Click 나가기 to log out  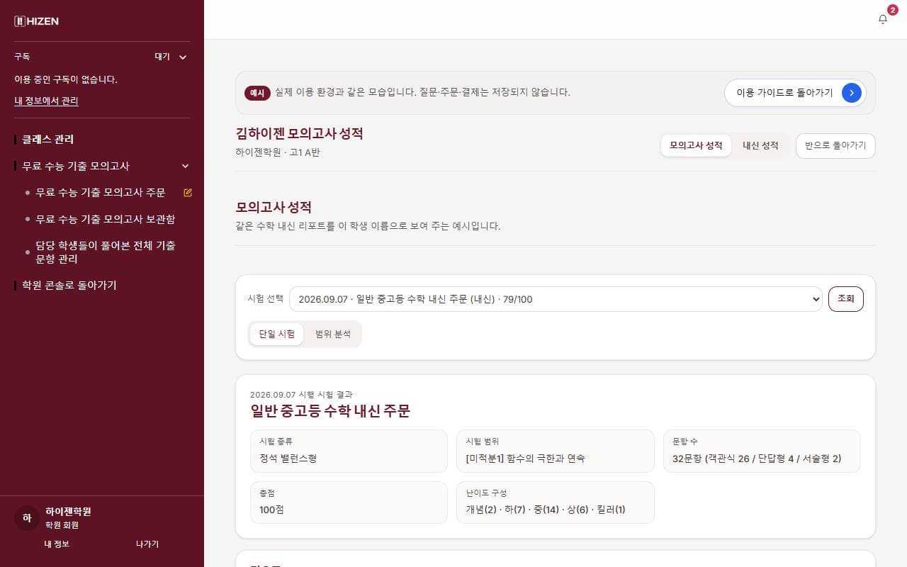(147, 544)
